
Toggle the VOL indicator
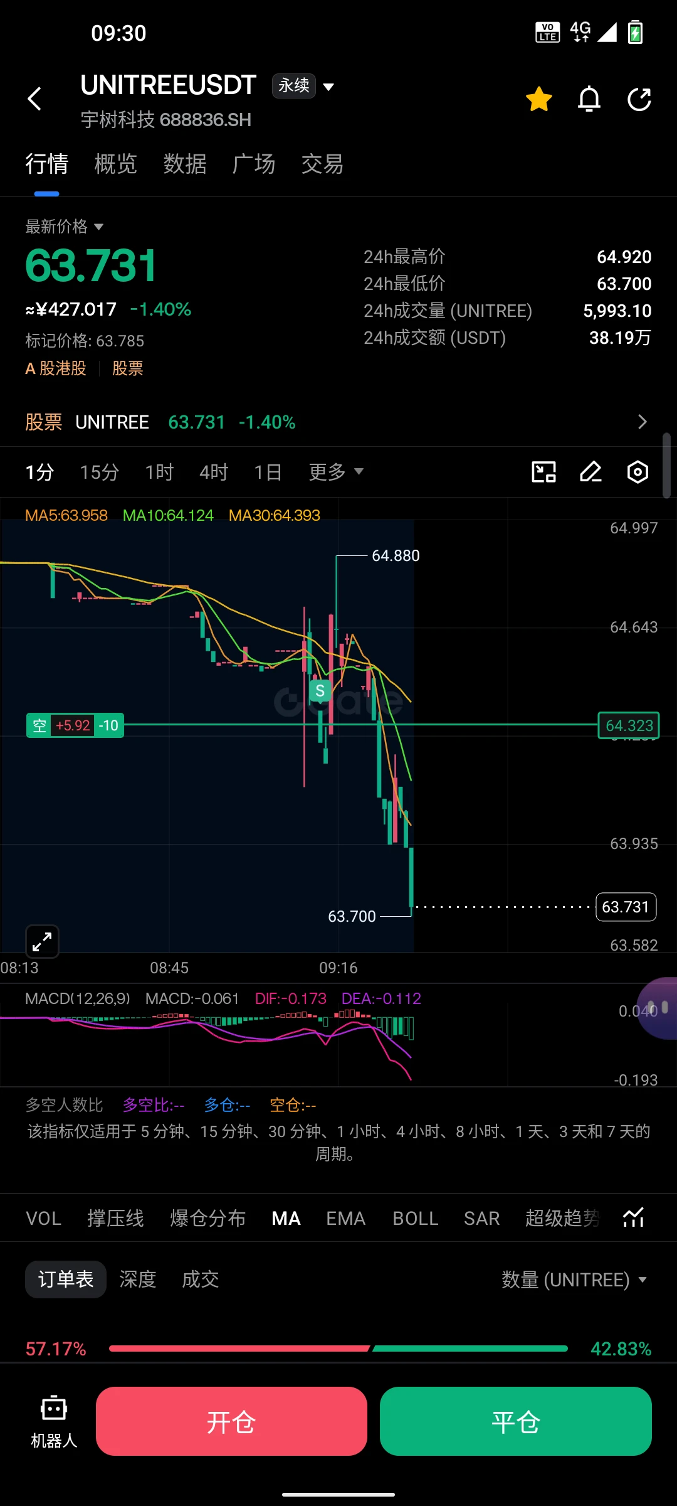(x=44, y=1218)
